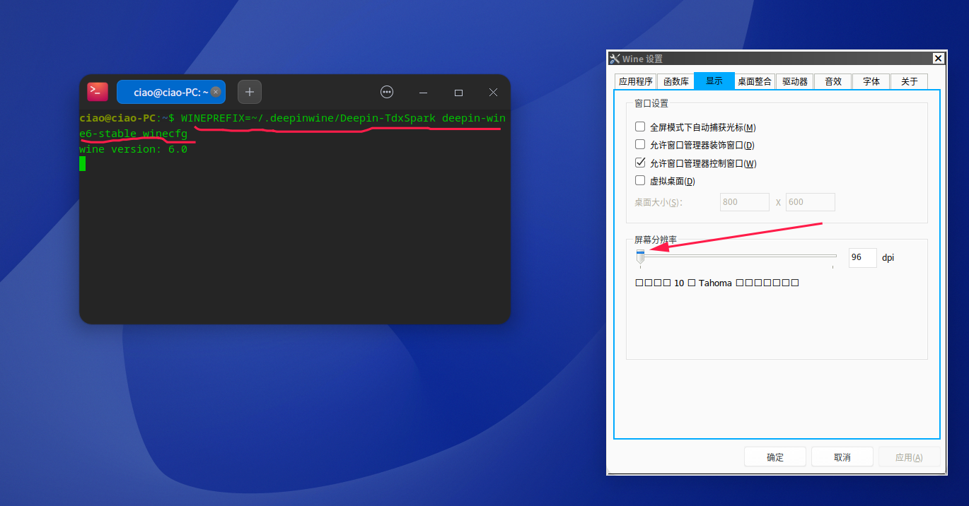Enable 允许窗口管理器装饰窗口 option
The height and width of the screenshot is (506, 969).
click(x=640, y=144)
